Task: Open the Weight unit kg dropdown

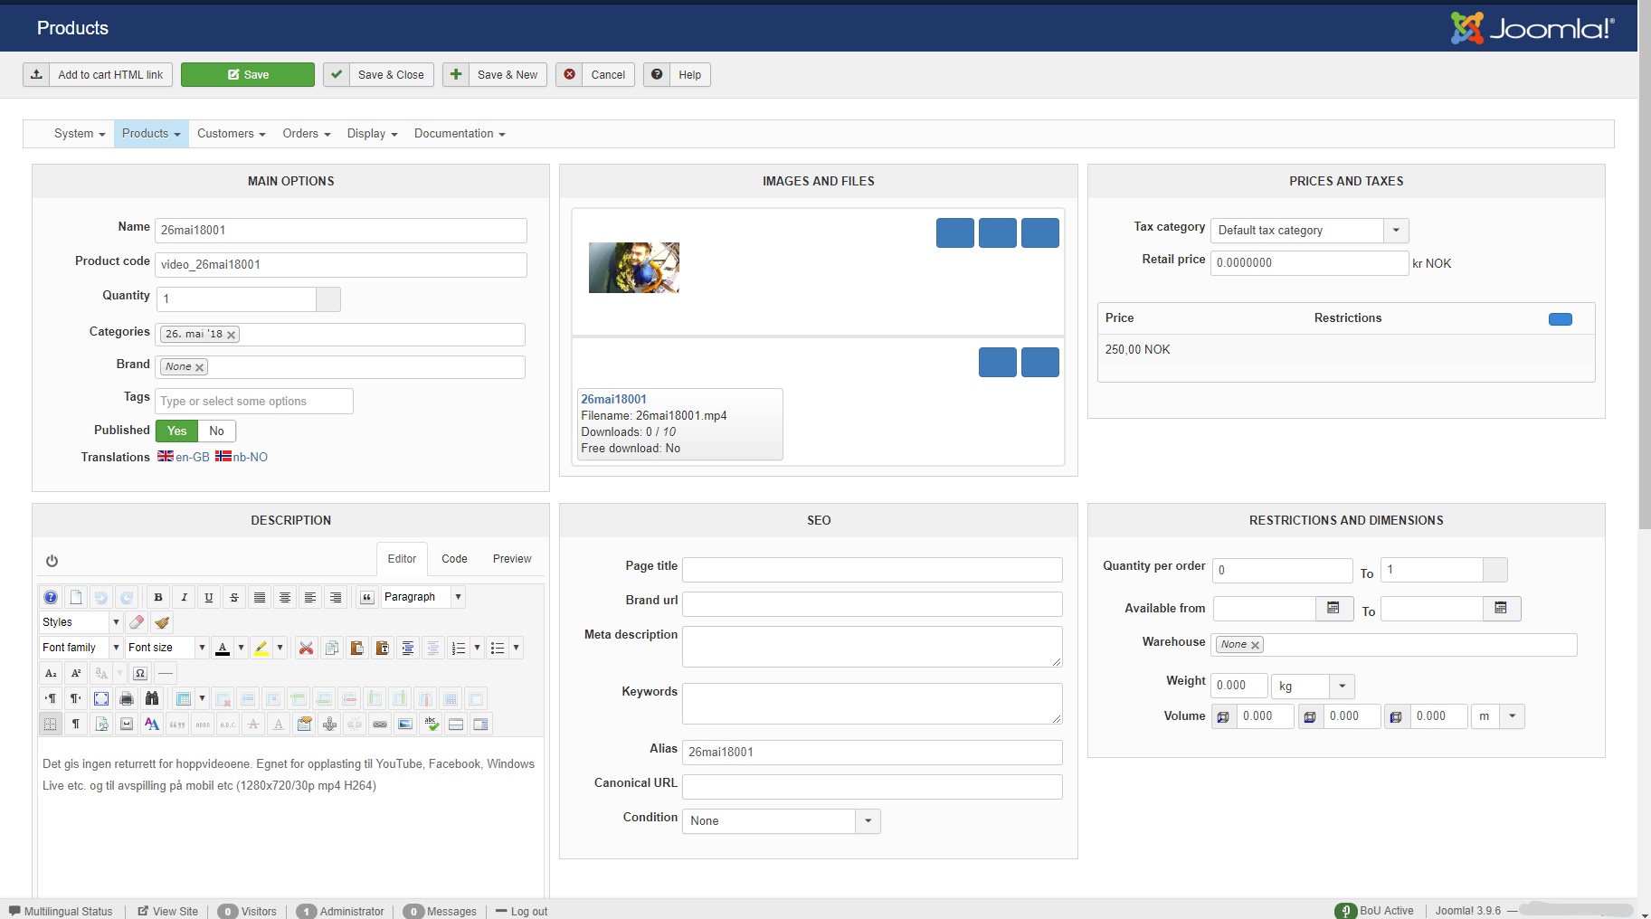Action: click(x=1342, y=687)
